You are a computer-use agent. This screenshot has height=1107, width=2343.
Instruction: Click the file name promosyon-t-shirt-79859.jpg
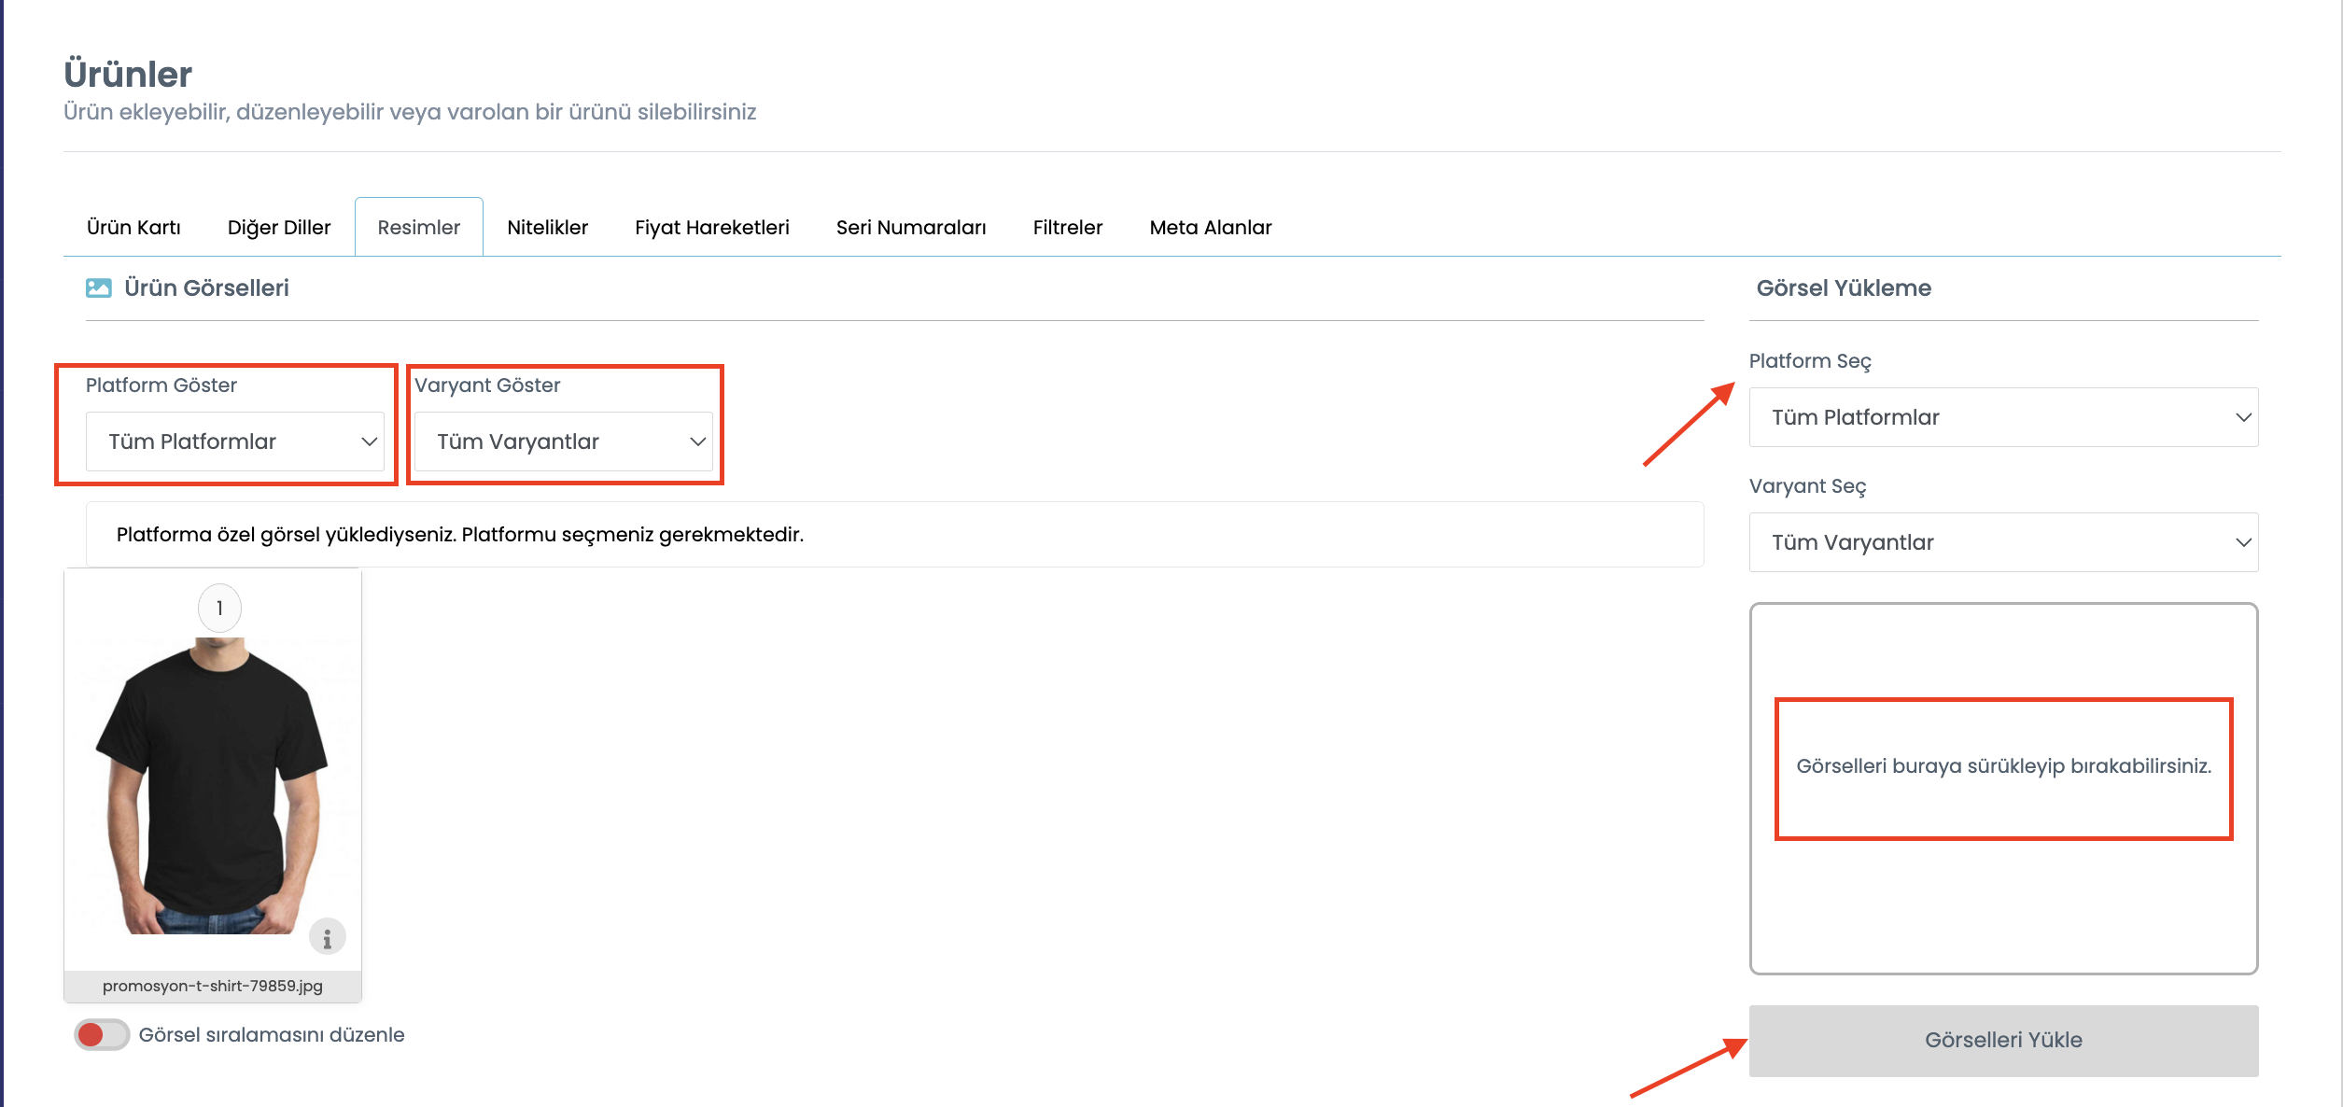click(x=213, y=986)
